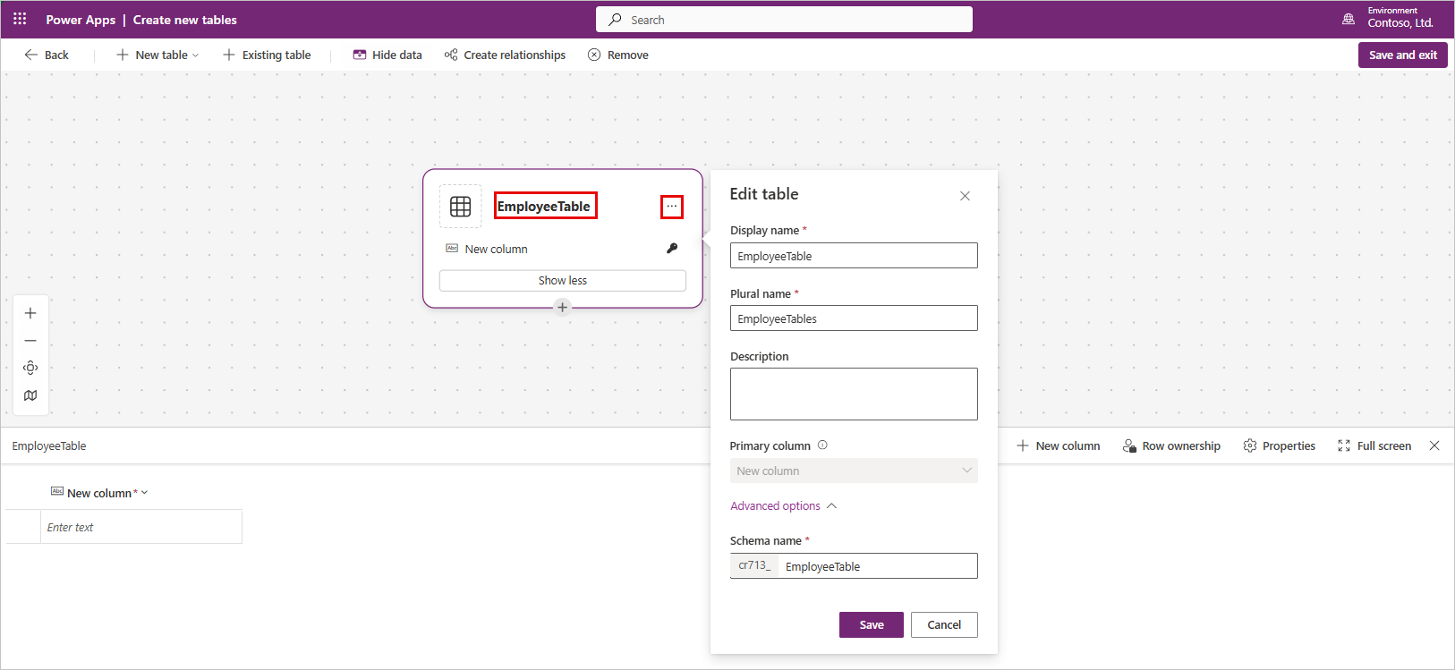Click Create relationships in the toolbar
Viewport: 1455px width, 670px height.
pos(505,55)
